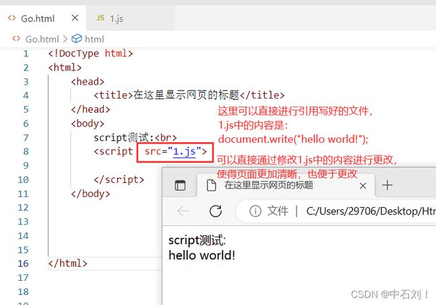Select the browser tab titled 在这里显示网页的标题
Viewport: 436px width, 305px height.
pos(286,185)
